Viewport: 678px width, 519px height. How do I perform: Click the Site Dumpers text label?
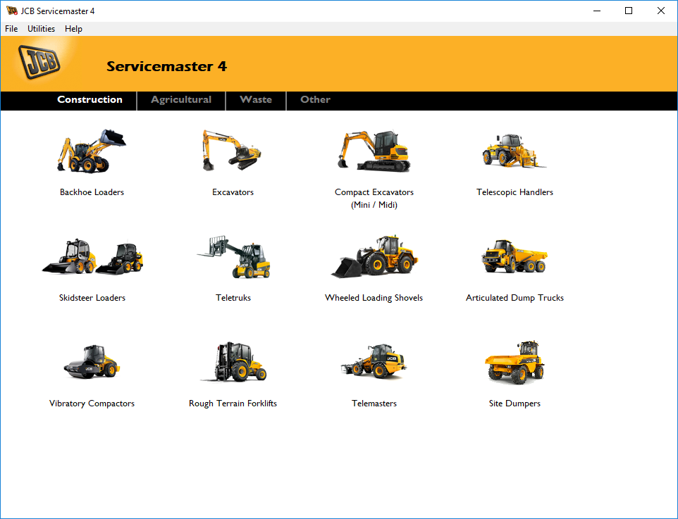(x=514, y=404)
